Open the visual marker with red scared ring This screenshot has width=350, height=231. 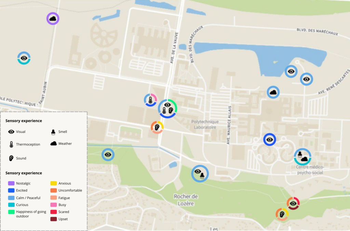click(293, 203)
